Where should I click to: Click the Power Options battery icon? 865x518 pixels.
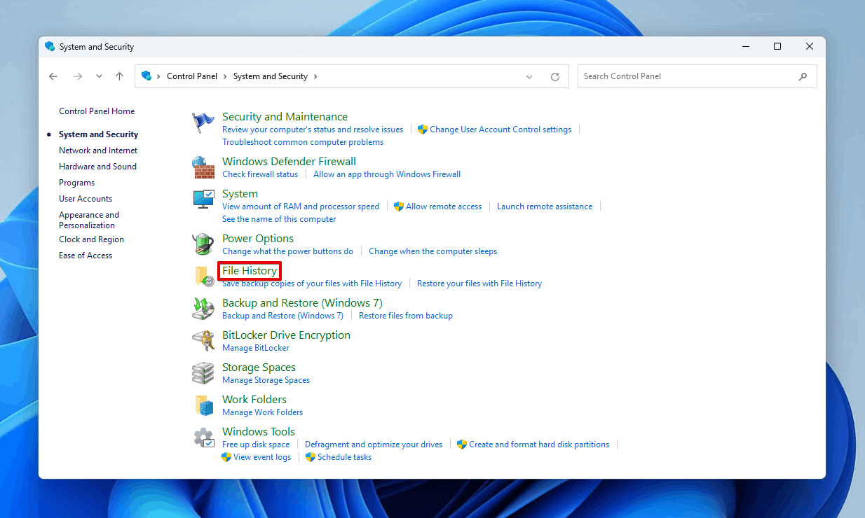click(x=203, y=244)
